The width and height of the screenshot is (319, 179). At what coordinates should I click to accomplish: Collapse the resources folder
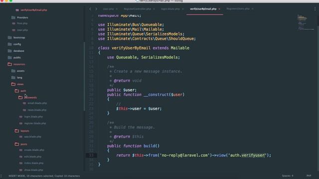[x=10, y=64]
